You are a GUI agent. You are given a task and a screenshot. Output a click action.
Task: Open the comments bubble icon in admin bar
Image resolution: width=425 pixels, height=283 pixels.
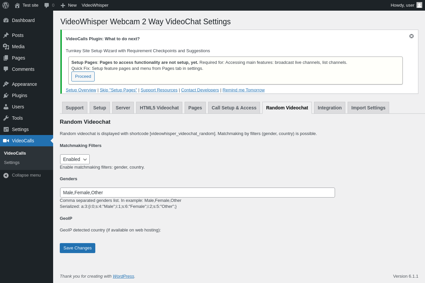(46, 5)
